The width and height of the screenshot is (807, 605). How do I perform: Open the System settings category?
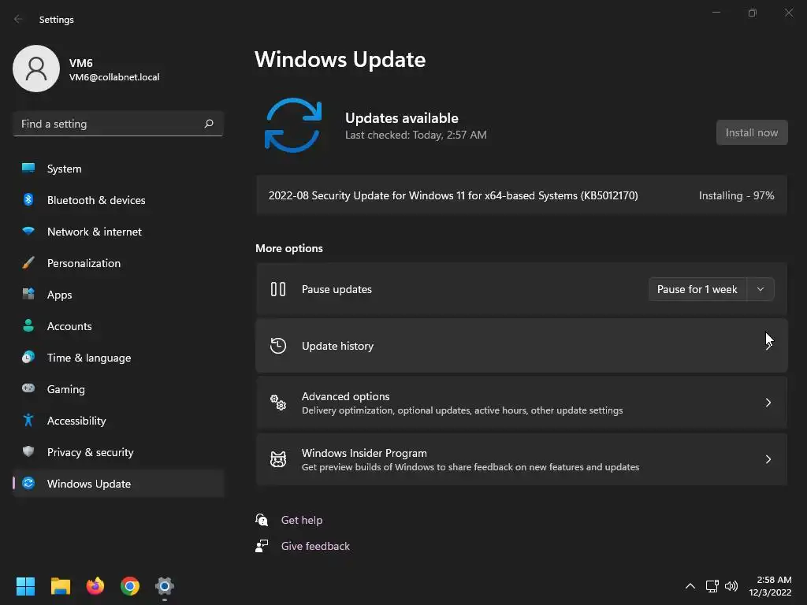[118, 169]
